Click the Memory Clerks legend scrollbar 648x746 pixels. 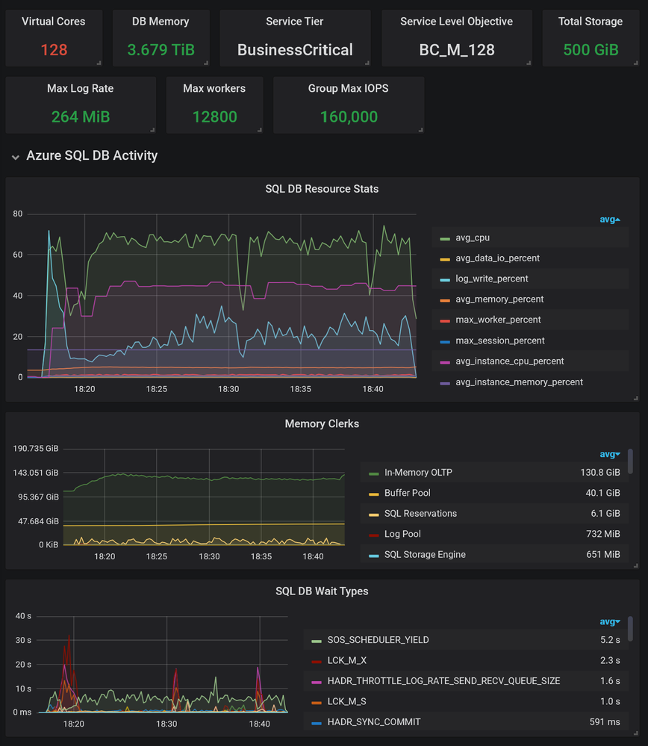[x=630, y=461]
